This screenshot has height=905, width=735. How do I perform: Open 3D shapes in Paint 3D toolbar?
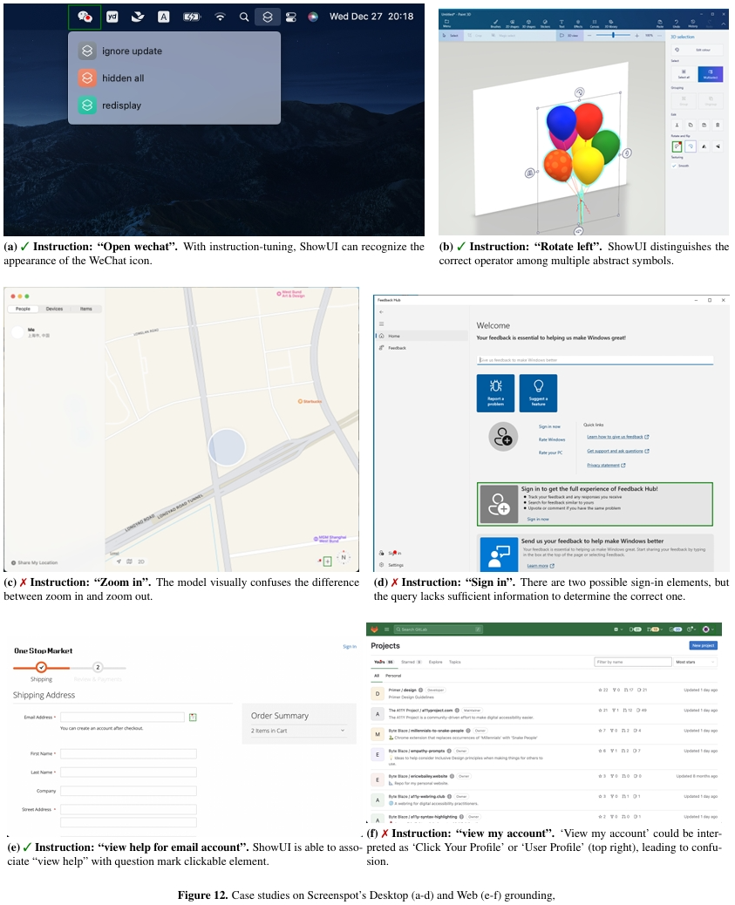tap(529, 24)
